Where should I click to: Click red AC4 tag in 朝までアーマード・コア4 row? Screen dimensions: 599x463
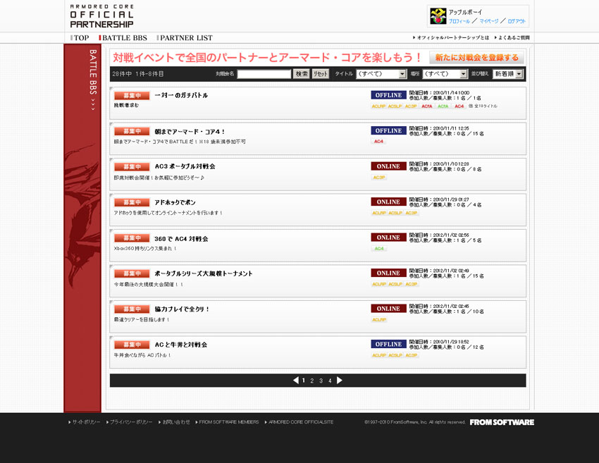coord(378,142)
